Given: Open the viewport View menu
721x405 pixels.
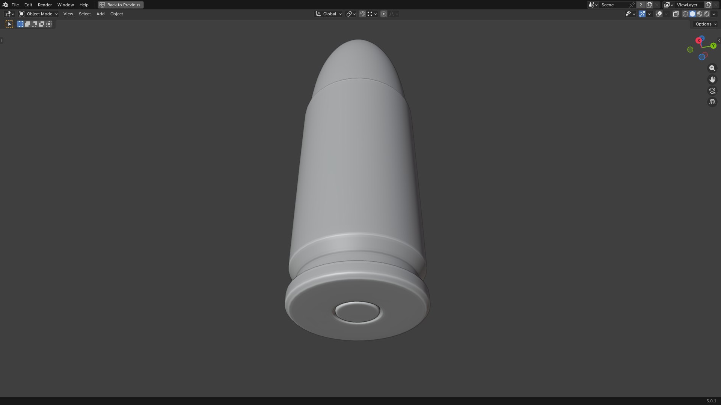Looking at the screenshot, I should 68,14.
